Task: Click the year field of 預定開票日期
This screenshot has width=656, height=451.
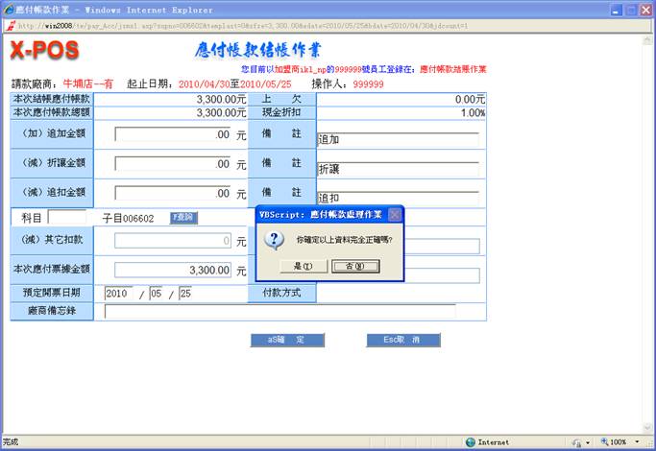Action: tap(119, 294)
